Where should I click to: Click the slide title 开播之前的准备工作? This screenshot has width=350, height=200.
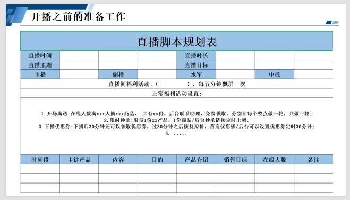coord(78,17)
